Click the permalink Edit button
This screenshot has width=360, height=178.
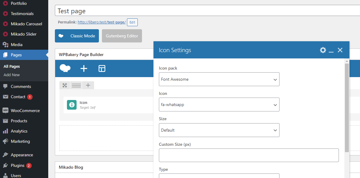(x=132, y=22)
